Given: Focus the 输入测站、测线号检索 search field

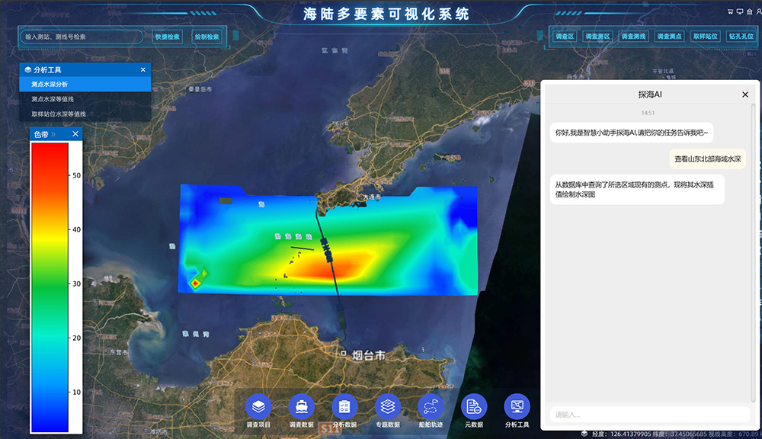Looking at the screenshot, I should click(x=82, y=37).
